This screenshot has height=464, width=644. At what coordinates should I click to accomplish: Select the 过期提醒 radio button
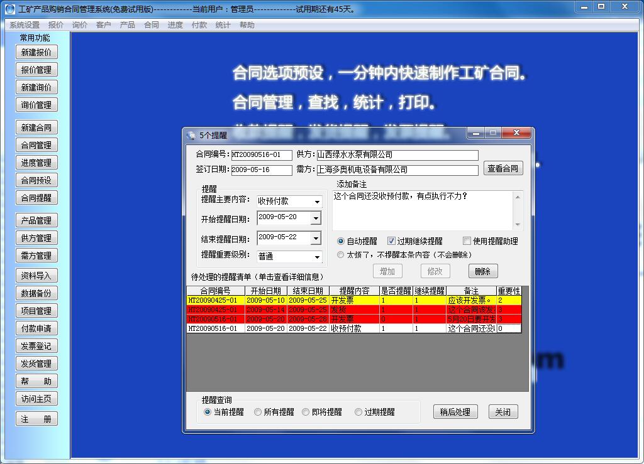point(358,412)
